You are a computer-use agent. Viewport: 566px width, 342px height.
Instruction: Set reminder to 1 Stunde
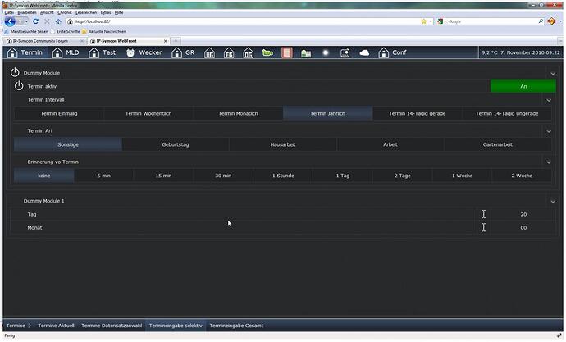pyautogui.click(x=283, y=176)
